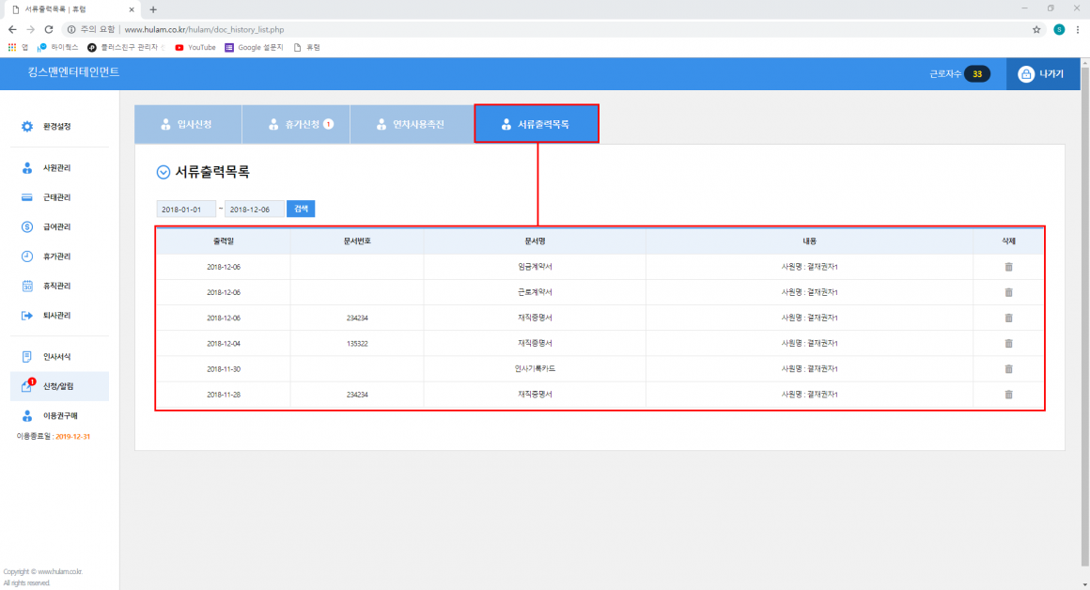Click trash icon for 근로계약서 row
The image size is (1090, 590).
1008,292
